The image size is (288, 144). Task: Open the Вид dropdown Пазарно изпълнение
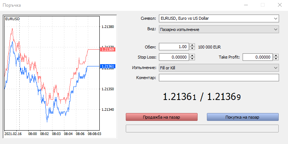click(x=219, y=29)
